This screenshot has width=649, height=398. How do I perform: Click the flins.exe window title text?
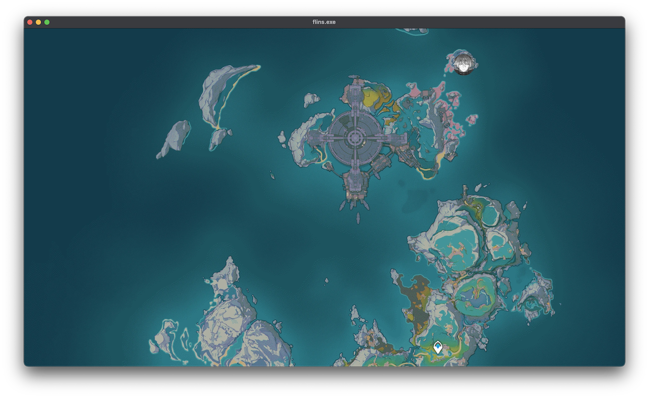(x=324, y=22)
